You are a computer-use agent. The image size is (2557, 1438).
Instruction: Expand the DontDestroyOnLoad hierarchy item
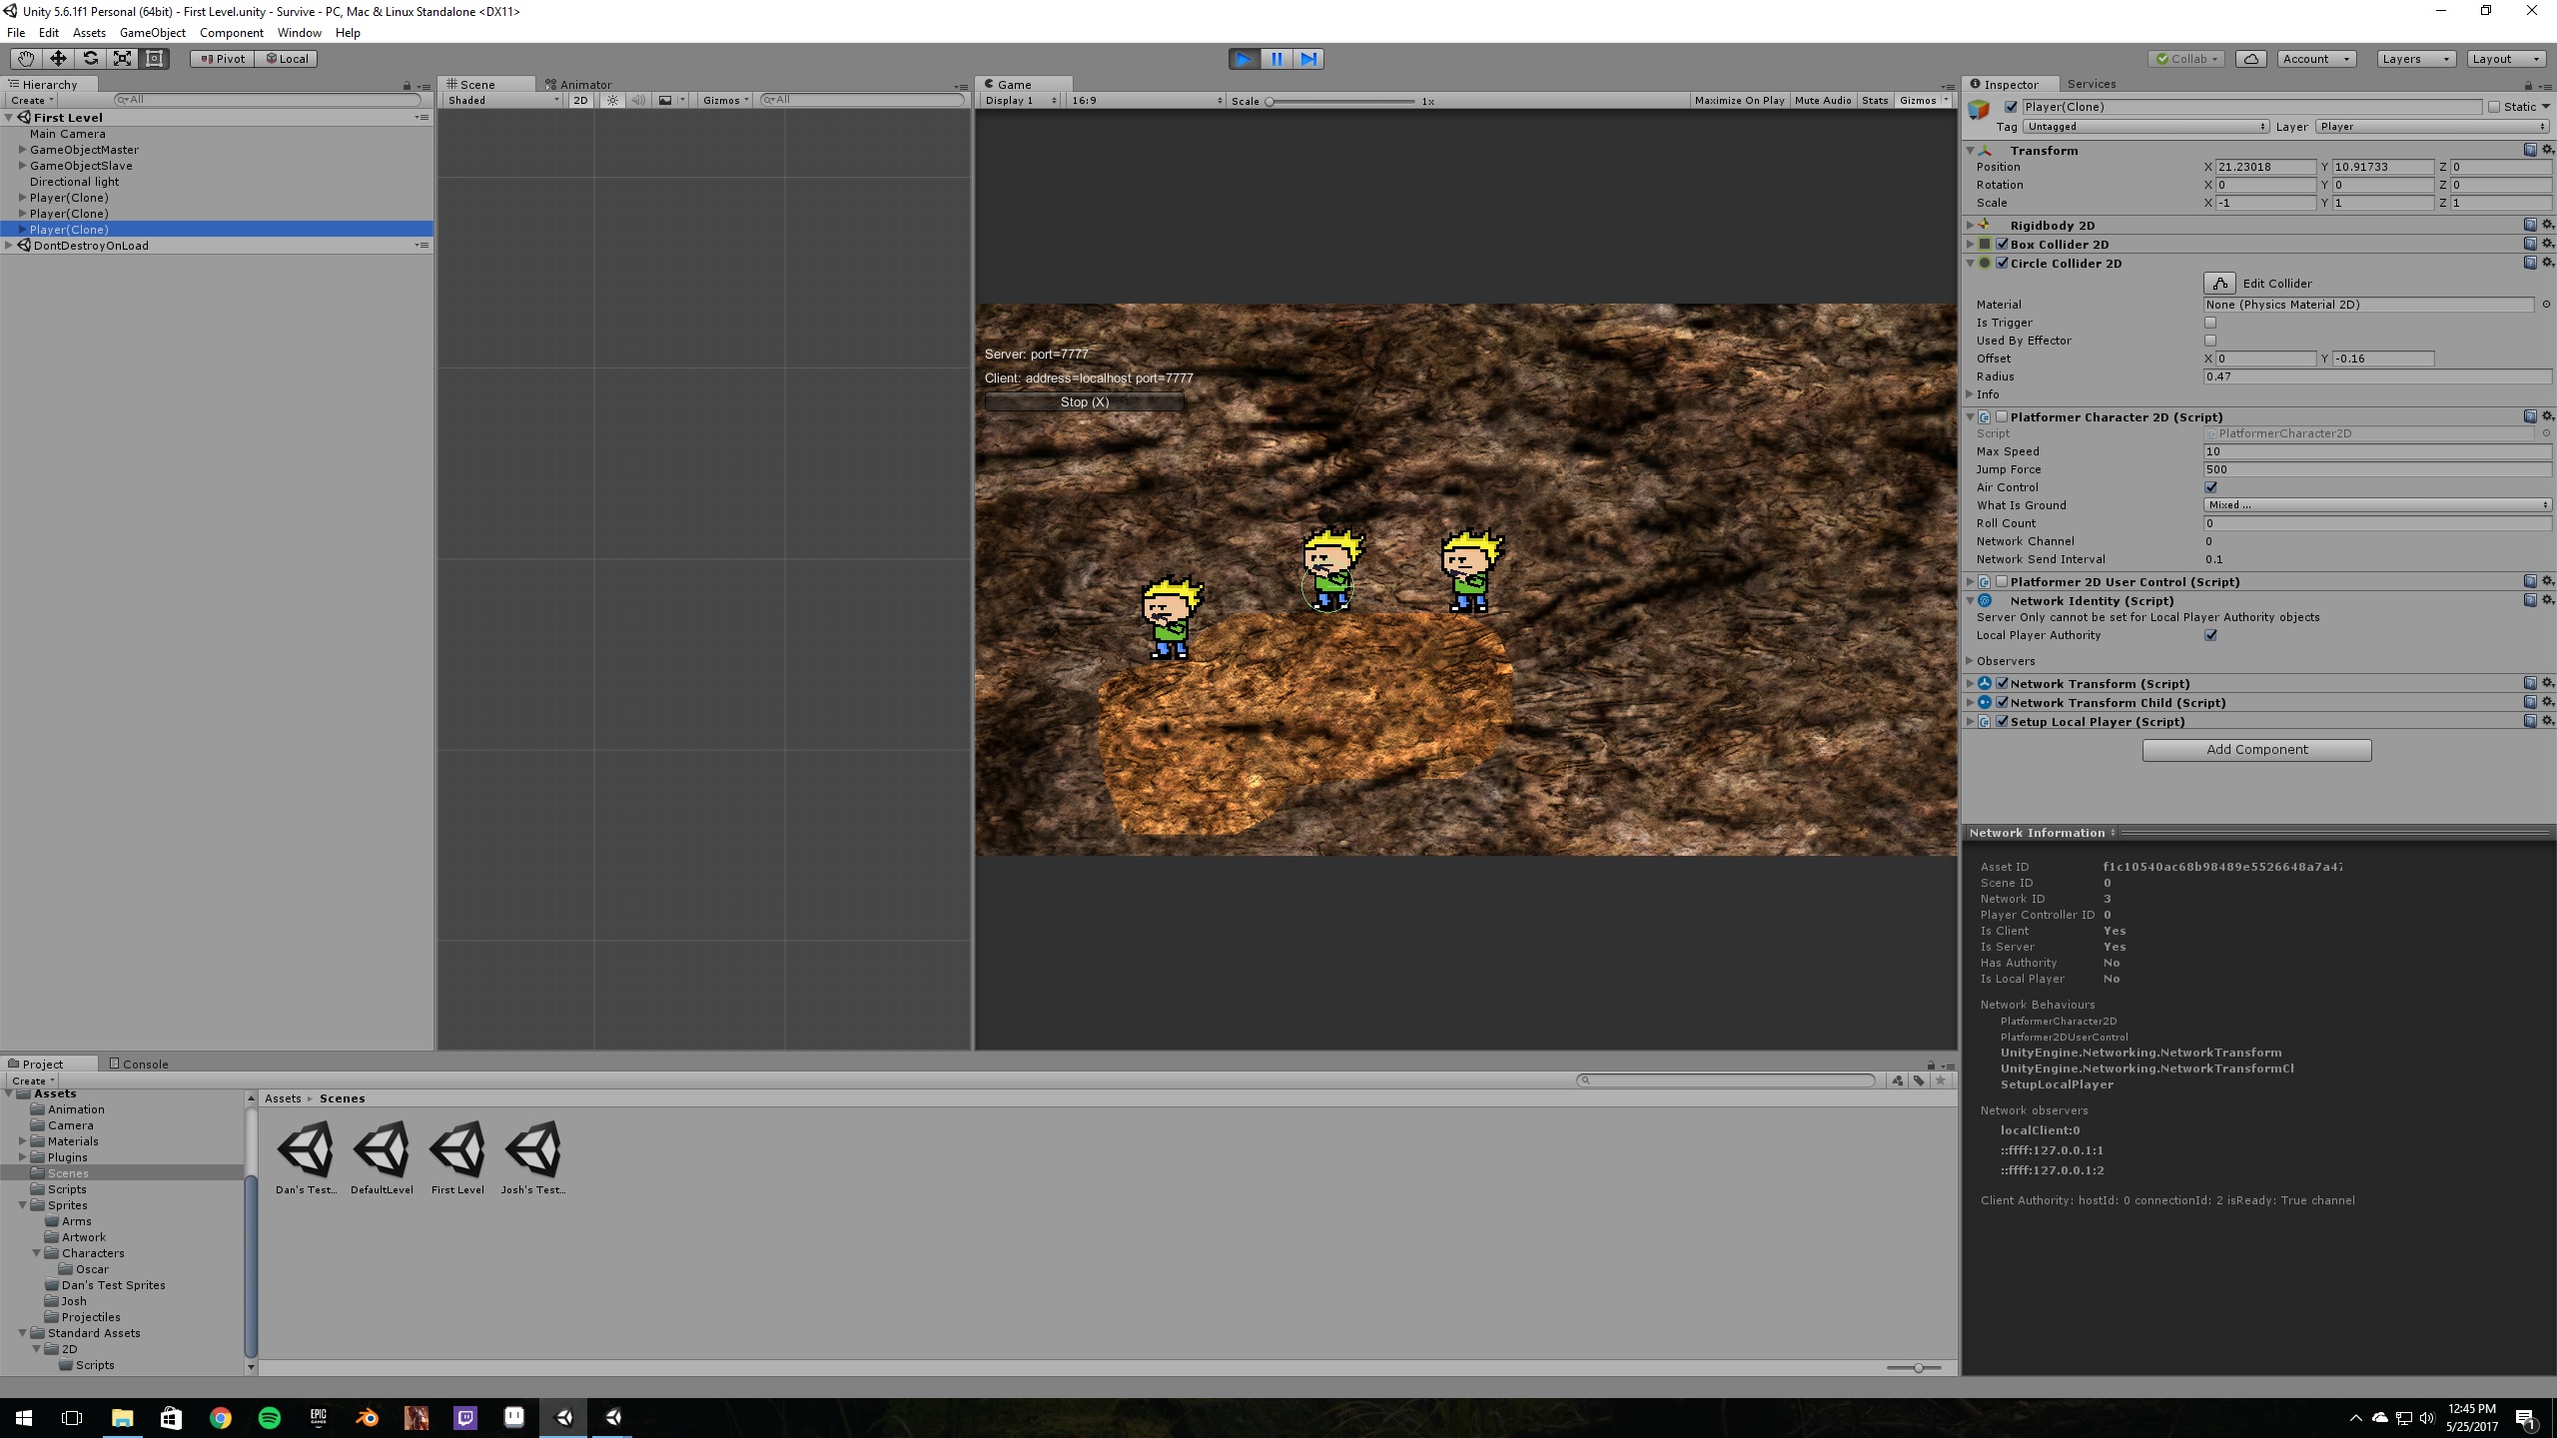[9, 245]
